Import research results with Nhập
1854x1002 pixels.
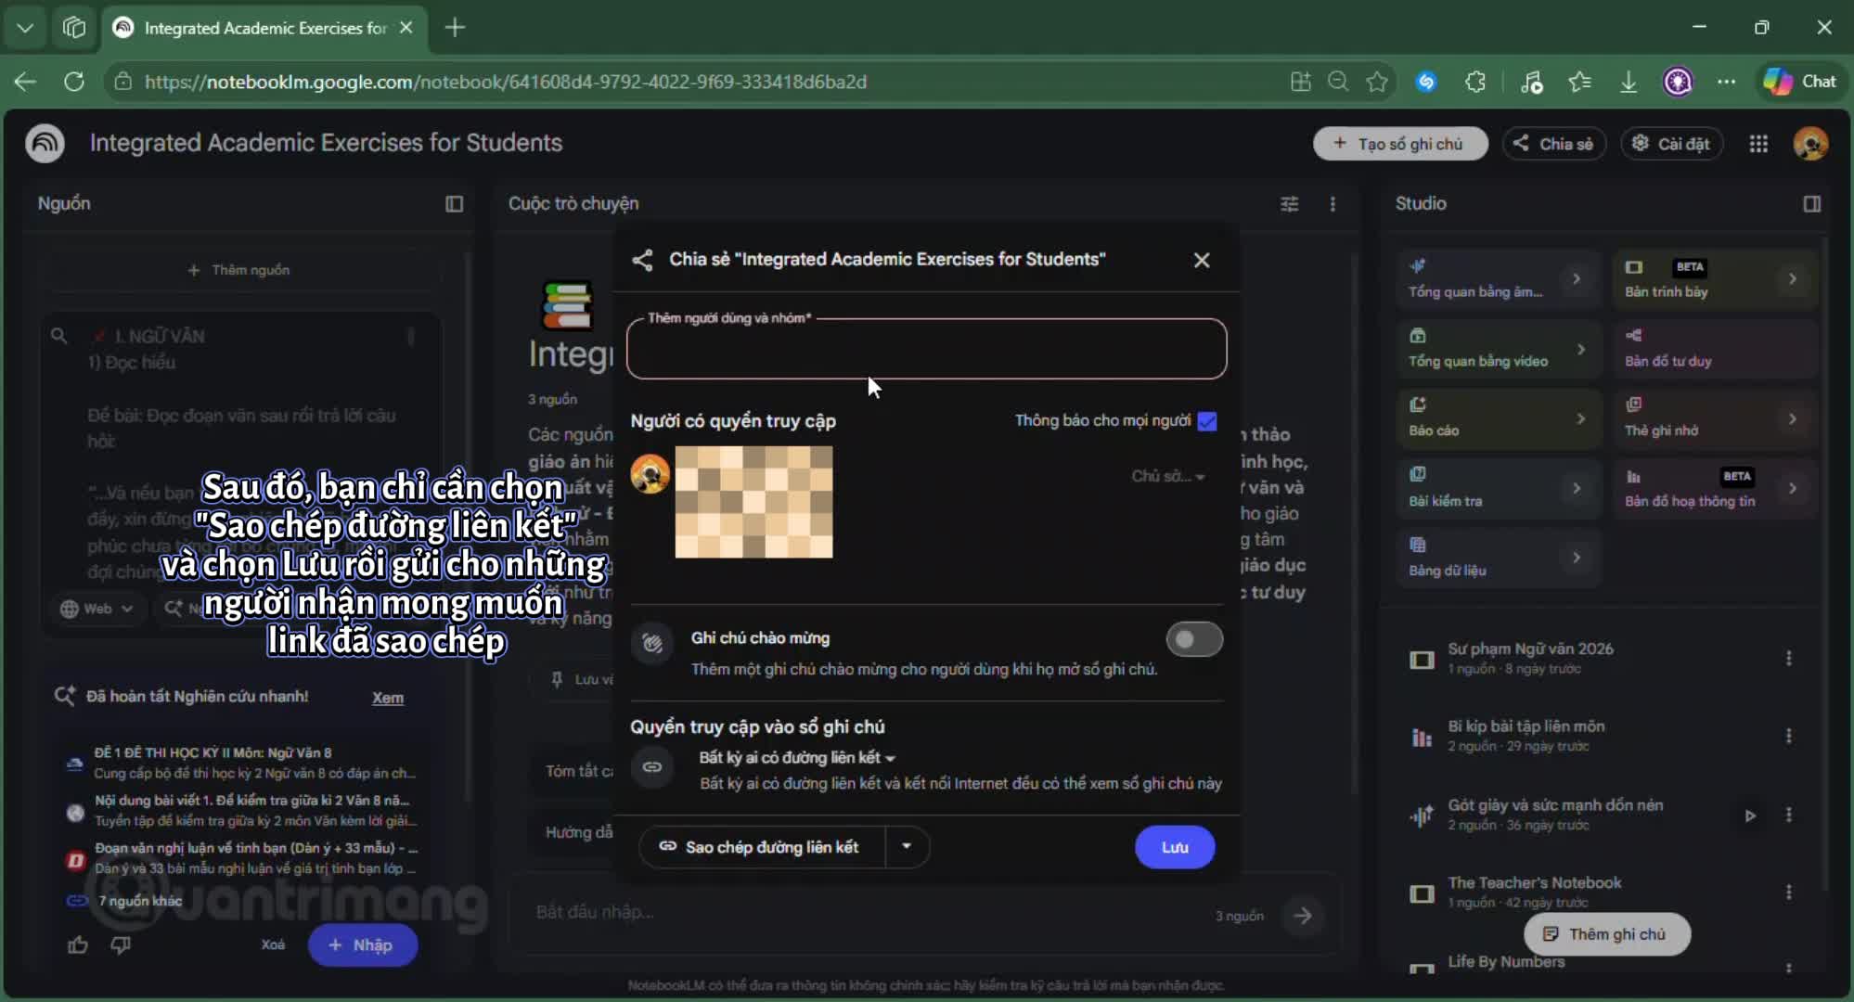tap(363, 945)
